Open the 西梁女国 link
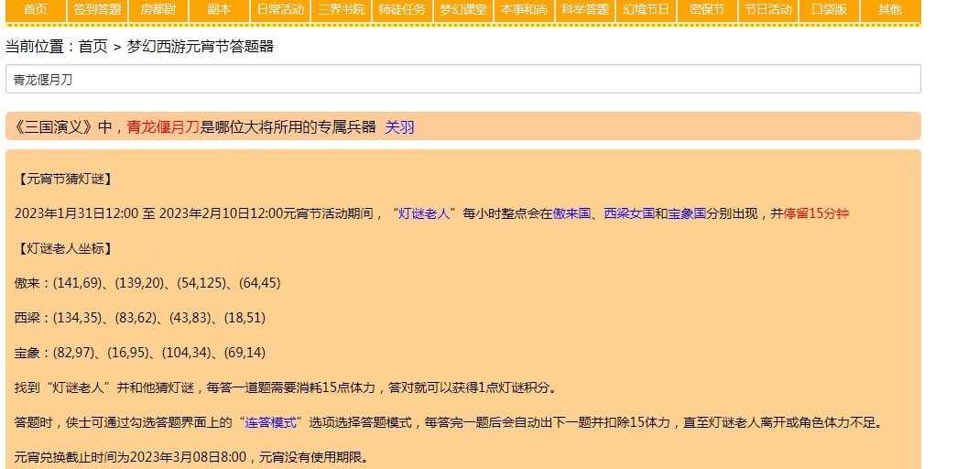Image resolution: width=957 pixels, height=469 pixels. (629, 213)
